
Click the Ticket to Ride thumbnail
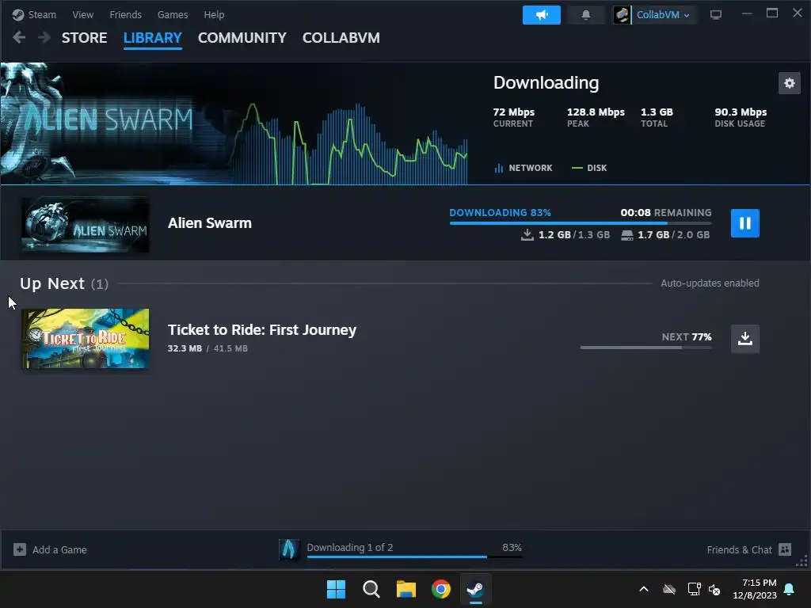point(86,339)
